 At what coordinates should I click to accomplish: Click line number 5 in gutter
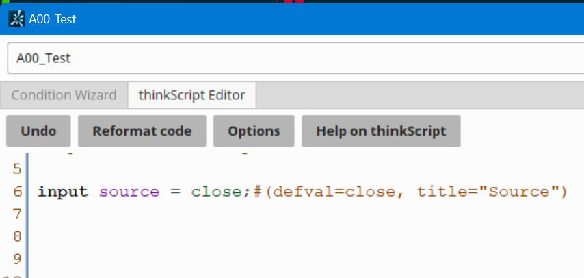[17, 169]
